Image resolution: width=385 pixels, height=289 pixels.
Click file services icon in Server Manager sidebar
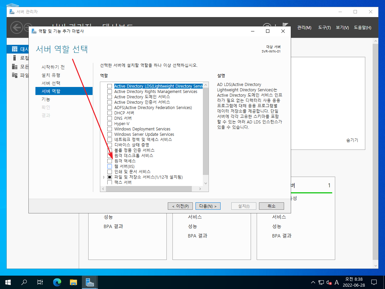[15, 75]
